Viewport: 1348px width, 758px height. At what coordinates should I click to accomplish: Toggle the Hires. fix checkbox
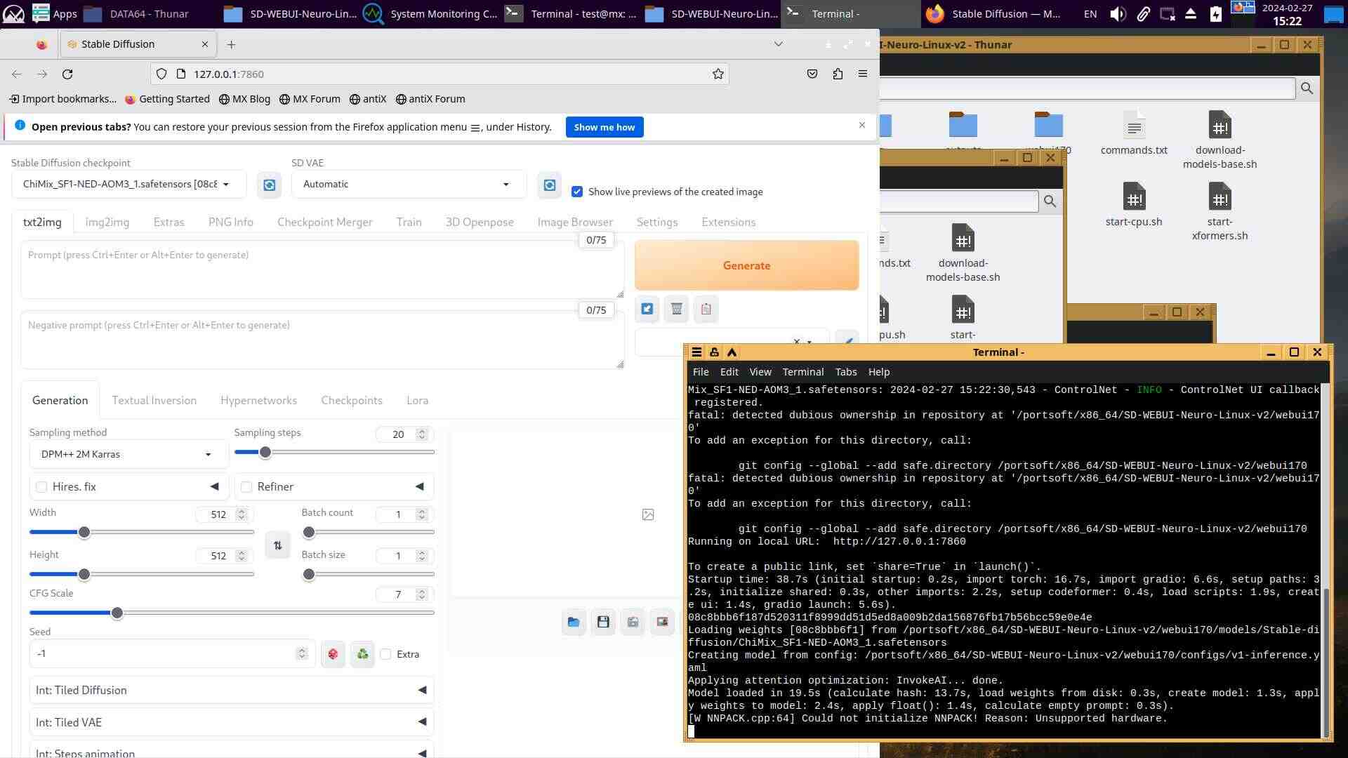point(42,487)
